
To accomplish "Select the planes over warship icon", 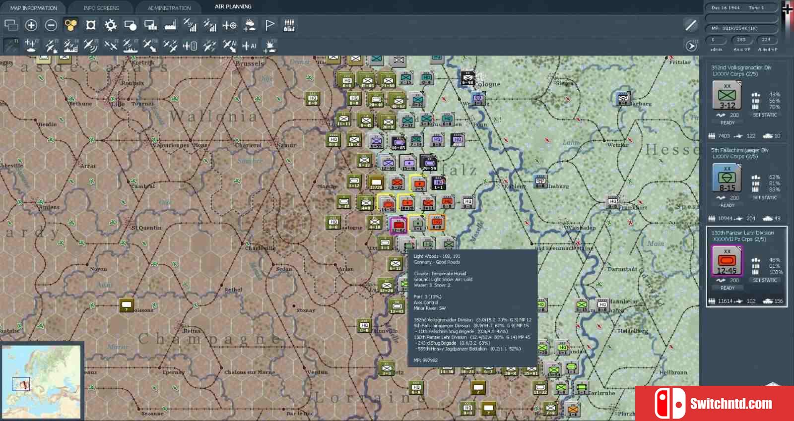I will [x=130, y=46].
